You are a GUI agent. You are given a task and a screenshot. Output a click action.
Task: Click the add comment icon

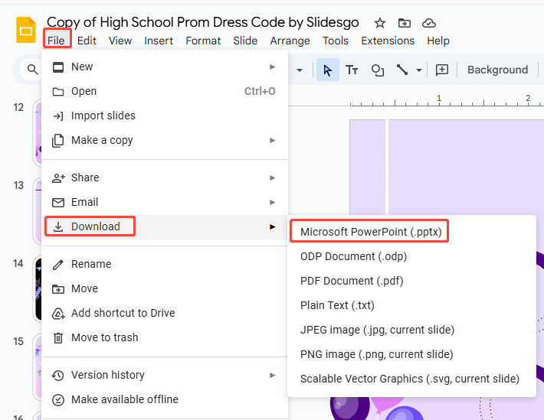442,70
